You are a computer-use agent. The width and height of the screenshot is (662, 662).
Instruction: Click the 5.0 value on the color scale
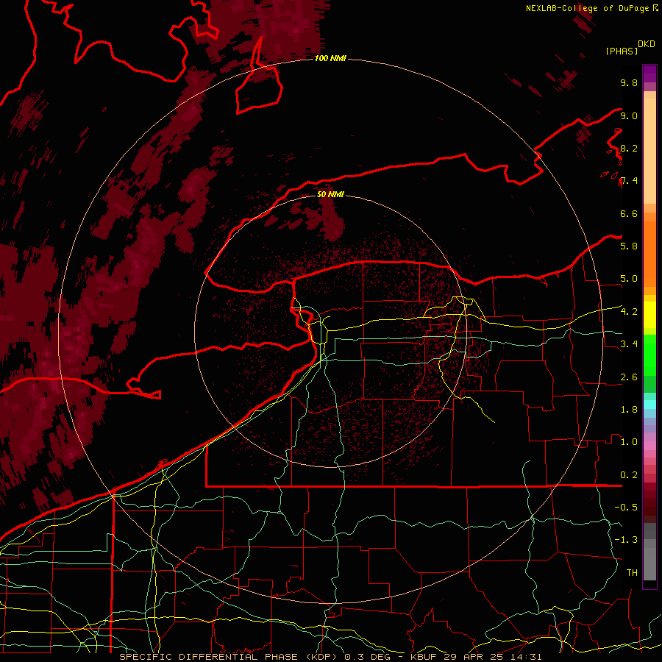[x=629, y=279]
